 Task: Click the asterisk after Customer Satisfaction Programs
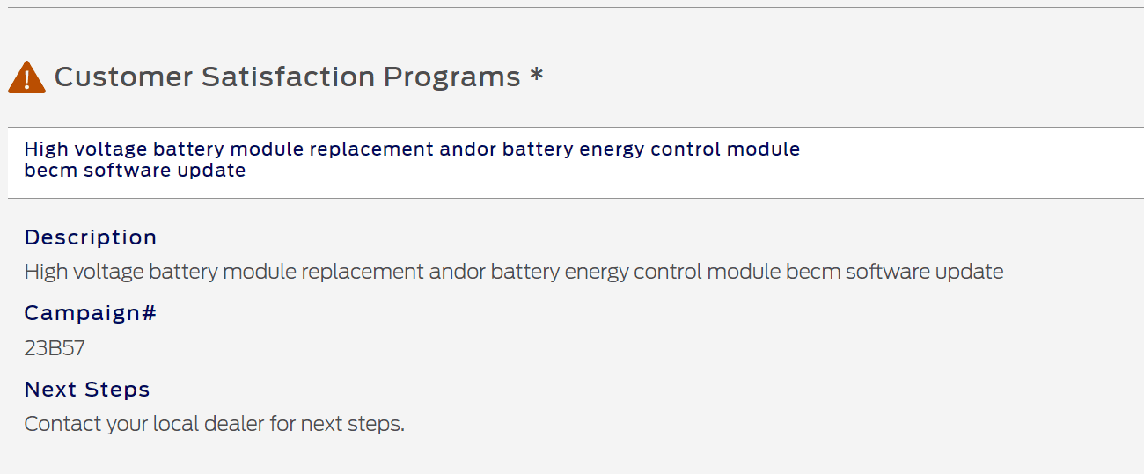[536, 76]
